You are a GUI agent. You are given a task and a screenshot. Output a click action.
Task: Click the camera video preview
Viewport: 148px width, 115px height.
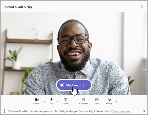pos(74,54)
